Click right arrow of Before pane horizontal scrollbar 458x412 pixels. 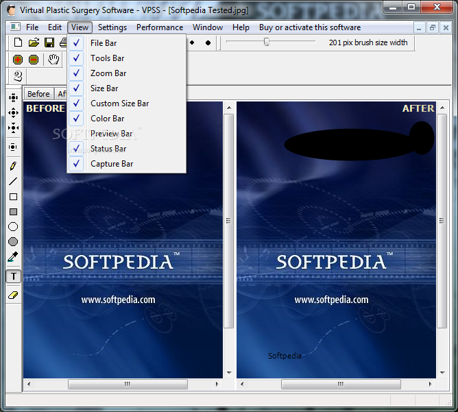[217, 384]
